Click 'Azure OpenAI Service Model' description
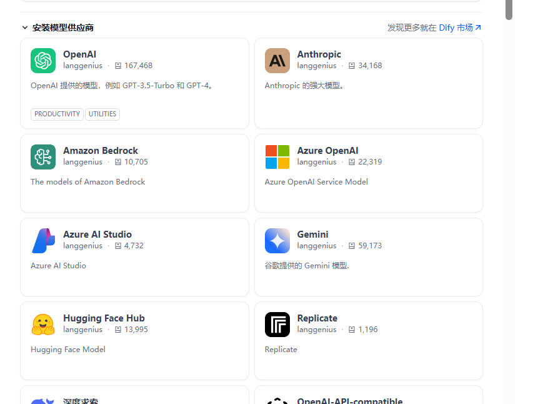 tap(316, 182)
